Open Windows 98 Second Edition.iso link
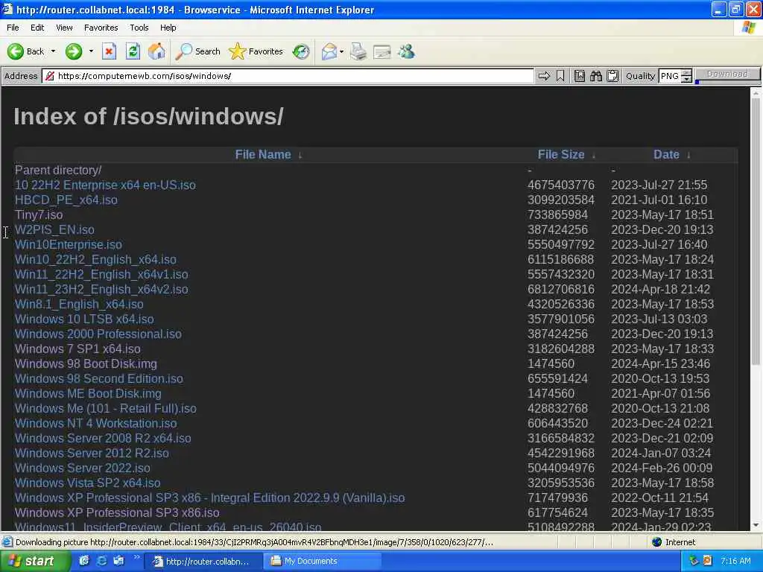 click(x=99, y=379)
